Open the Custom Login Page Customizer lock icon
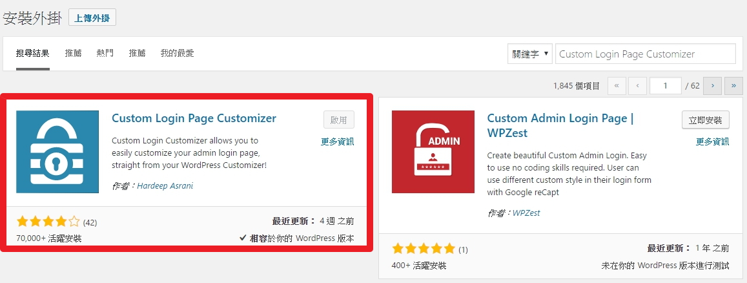This screenshot has width=747, height=283. (x=57, y=152)
